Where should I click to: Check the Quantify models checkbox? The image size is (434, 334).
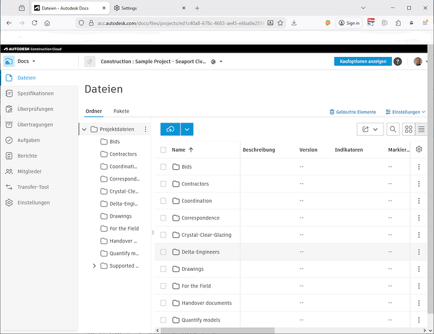(x=163, y=320)
